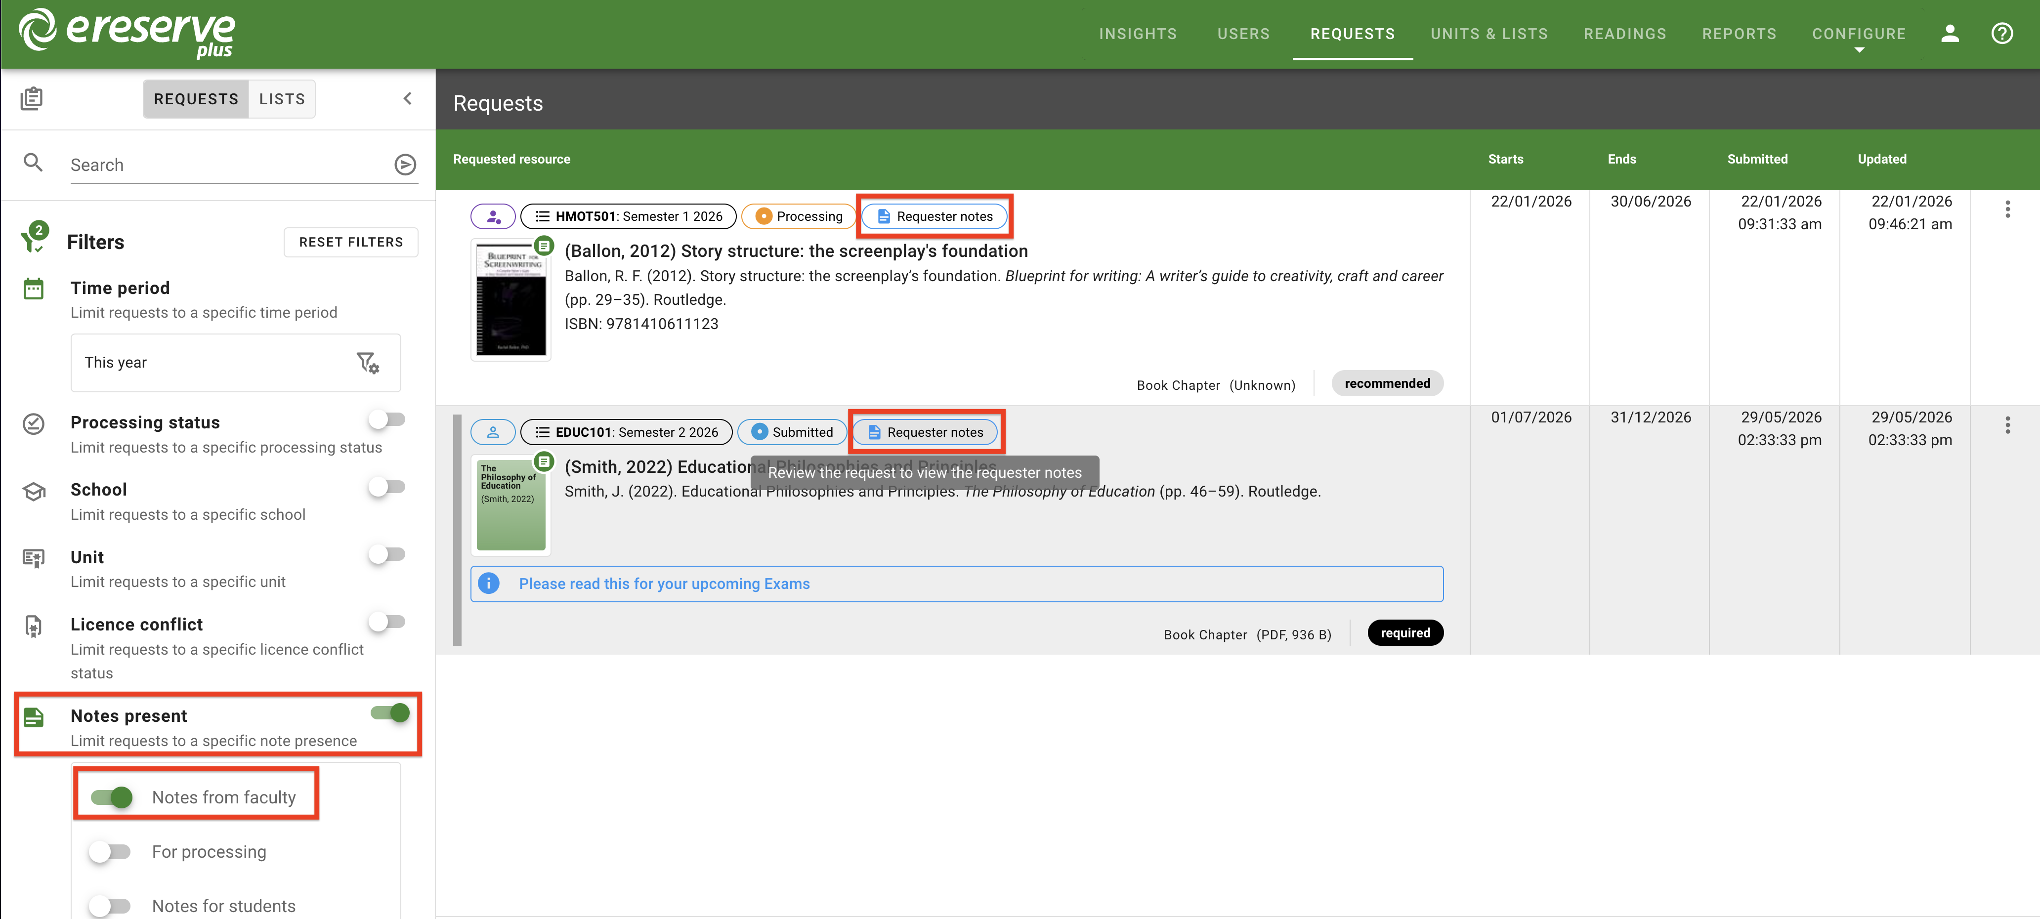The image size is (2040, 919).
Task: Open the kebab menu for the Smith request
Action: tap(2007, 425)
